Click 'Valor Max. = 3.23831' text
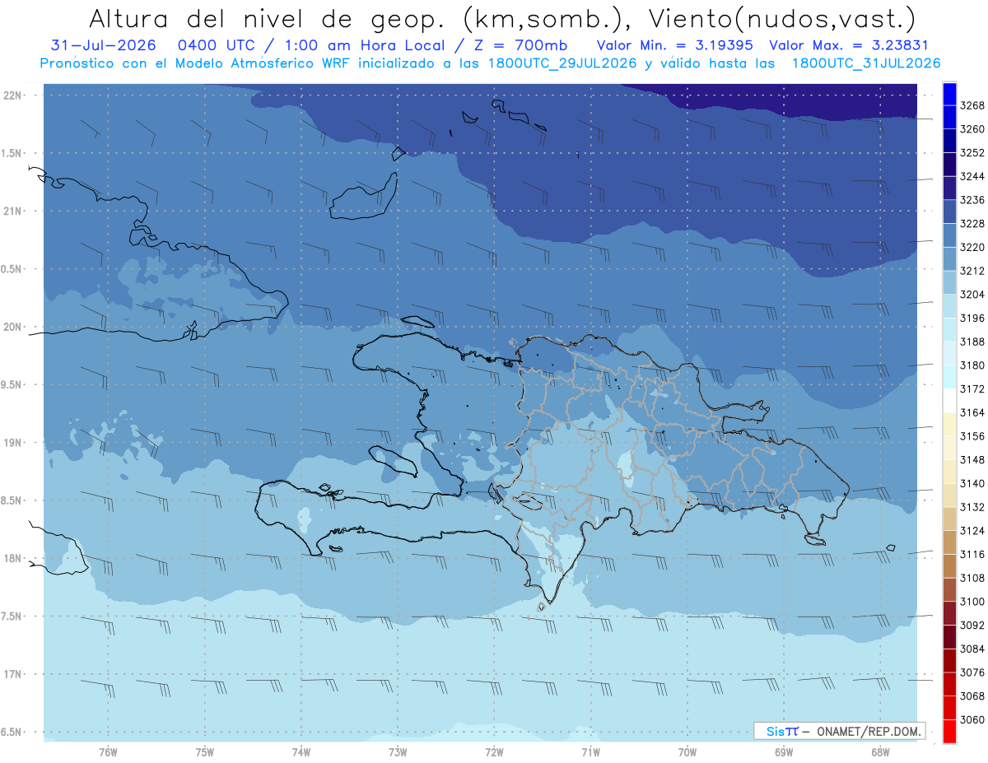 (848, 45)
